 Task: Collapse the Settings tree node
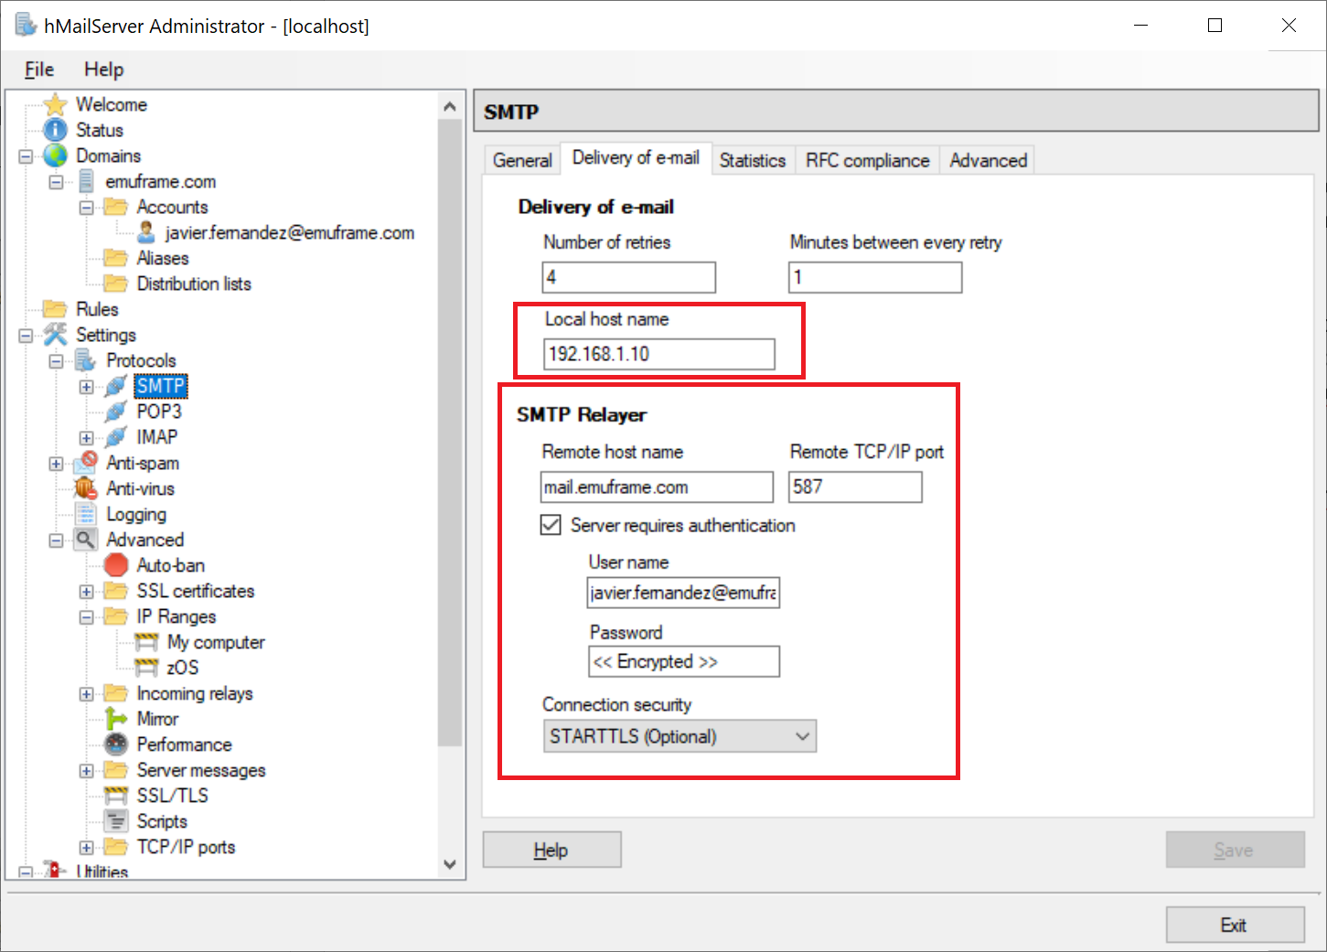(26, 336)
